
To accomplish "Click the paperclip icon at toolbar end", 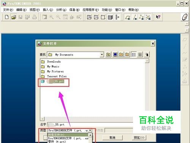I will [x=185, y=17].
